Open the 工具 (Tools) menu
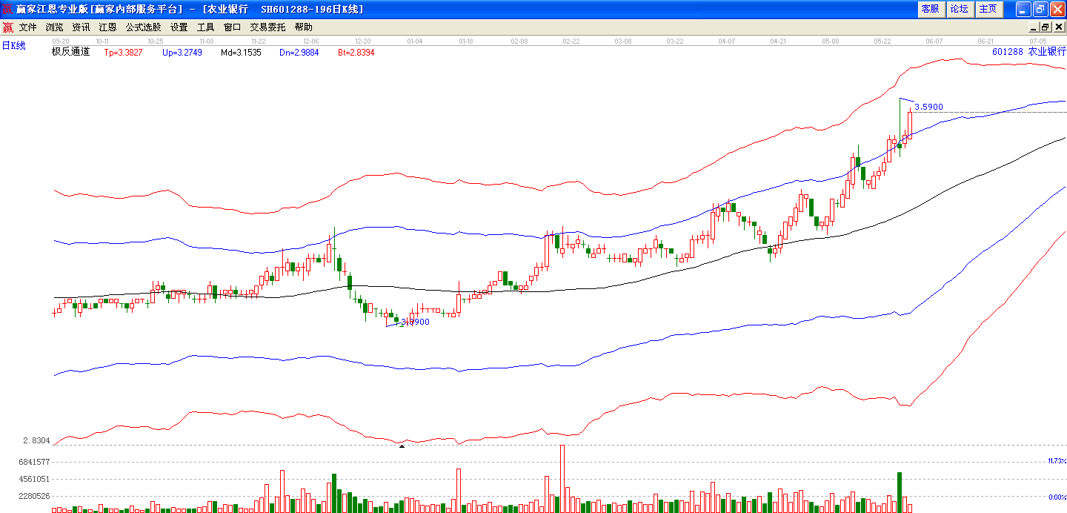Image resolution: width=1067 pixels, height=513 pixels. click(x=205, y=27)
